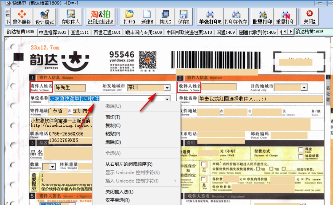The height and width of the screenshot is (205, 333).
Task: Open 识别地址串W address recognition tool
Action: click(x=100, y=17)
